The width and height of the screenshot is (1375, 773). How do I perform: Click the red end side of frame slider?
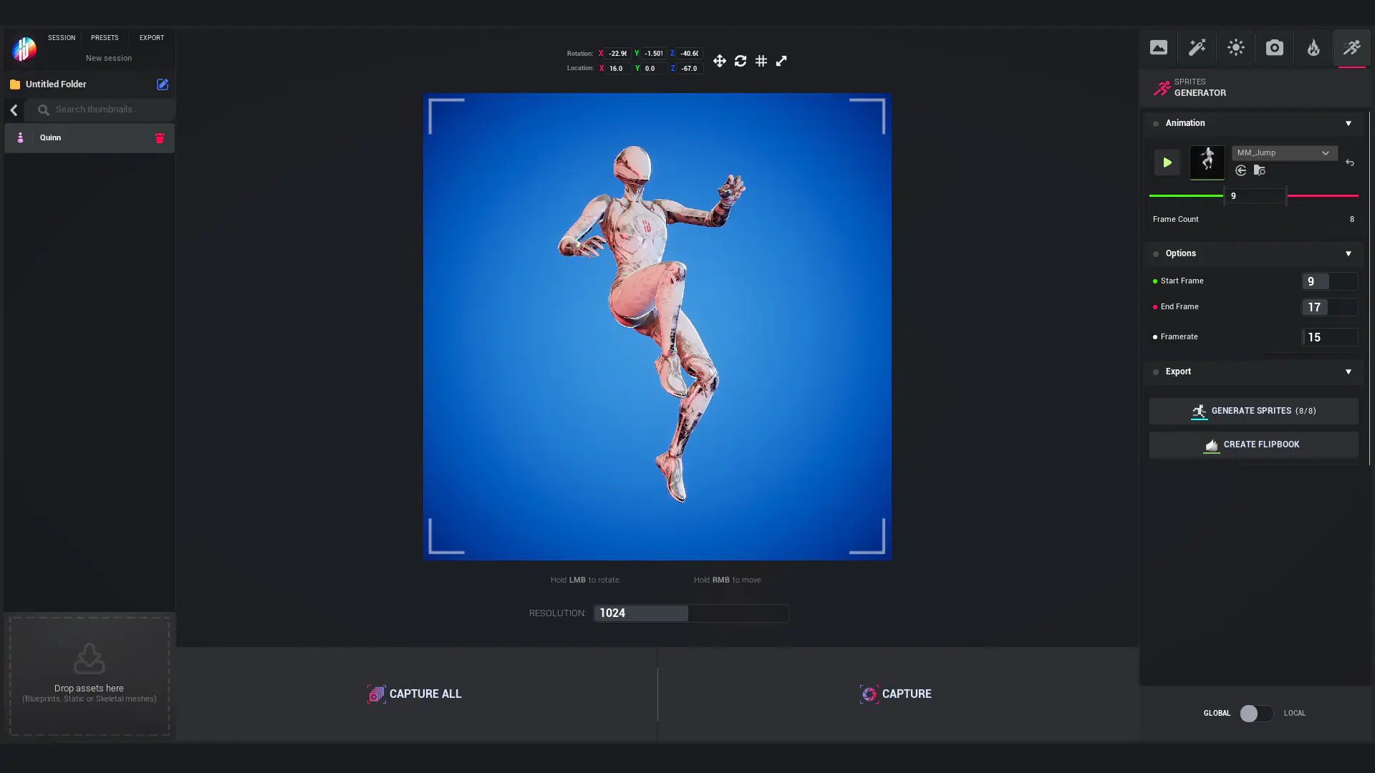pos(1322,196)
